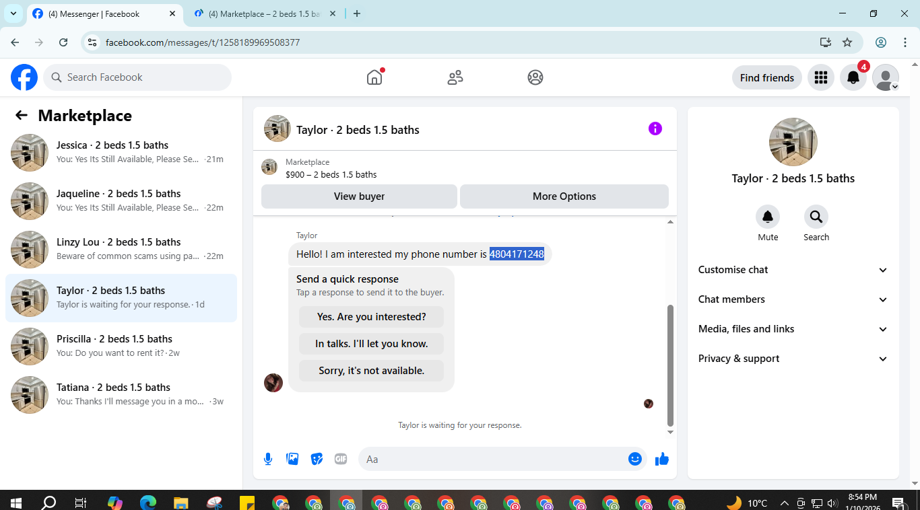The image size is (920, 510).
Task: Click the voice clip microphone icon
Action: pos(268,459)
